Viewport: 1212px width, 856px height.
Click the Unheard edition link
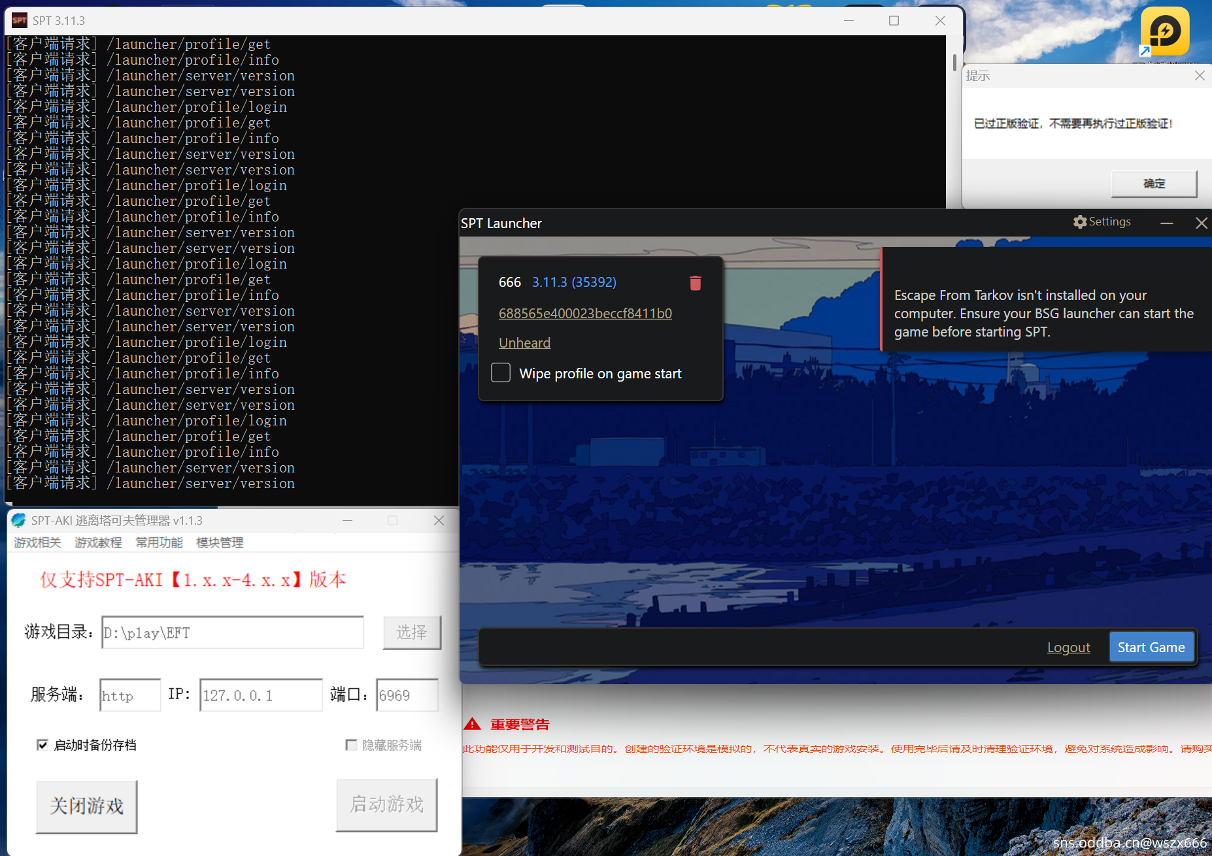click(x=524, y=342)
